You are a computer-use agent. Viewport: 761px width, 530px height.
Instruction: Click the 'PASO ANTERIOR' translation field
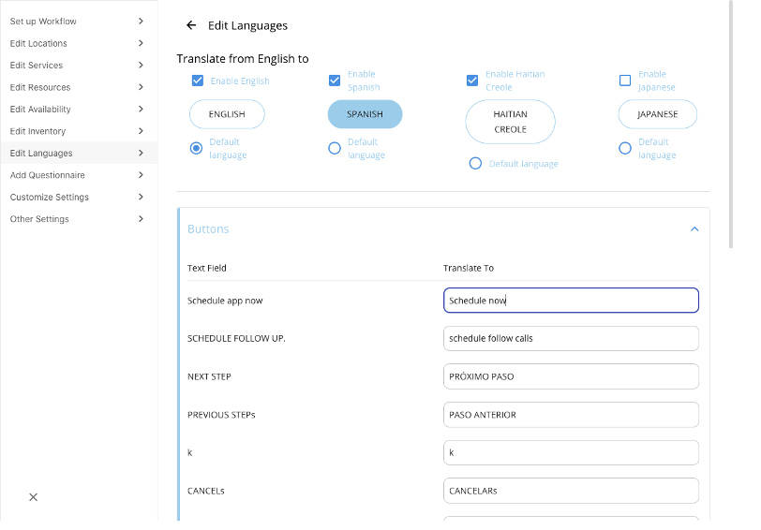click(x=571, y=415)
